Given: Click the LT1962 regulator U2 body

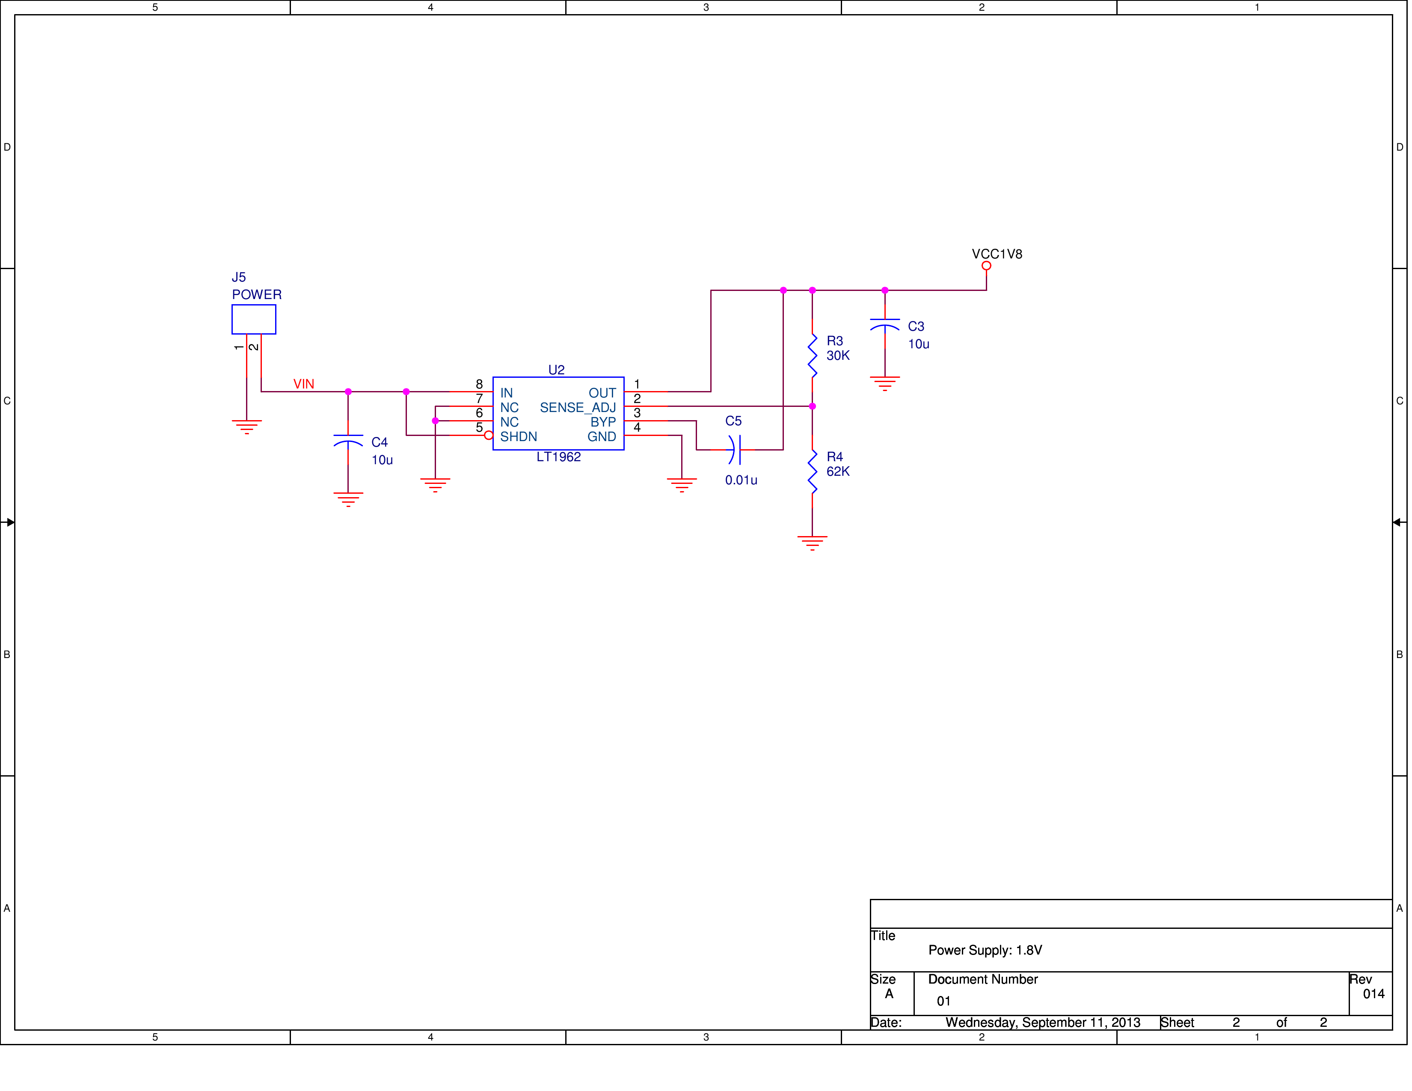Looking at the screenshot, I should 558,414.
